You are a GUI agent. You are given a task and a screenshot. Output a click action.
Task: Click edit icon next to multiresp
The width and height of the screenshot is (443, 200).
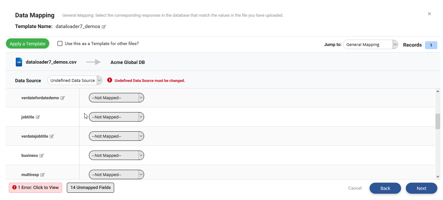pos(43,175)
